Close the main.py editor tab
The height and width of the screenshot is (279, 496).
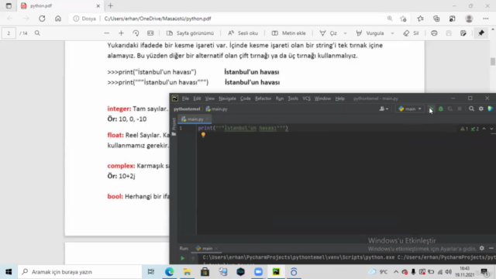click(207, 119)
